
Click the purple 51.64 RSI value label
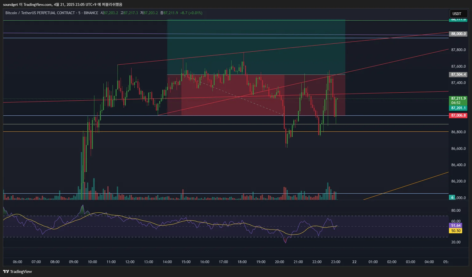tap(455, 226)
